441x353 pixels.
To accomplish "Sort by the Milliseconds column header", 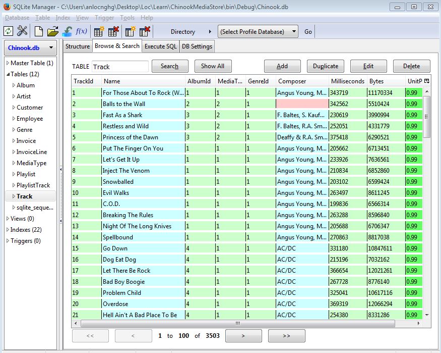I will pos(348,81).
